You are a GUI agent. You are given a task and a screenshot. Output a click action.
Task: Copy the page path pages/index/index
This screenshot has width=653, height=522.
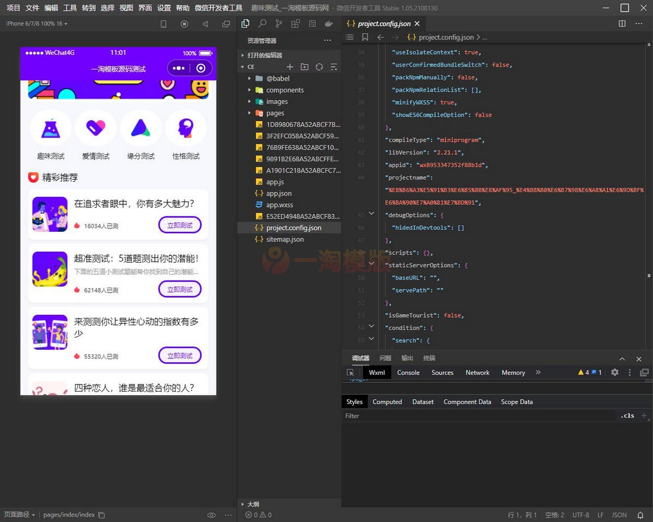point(101,515)
